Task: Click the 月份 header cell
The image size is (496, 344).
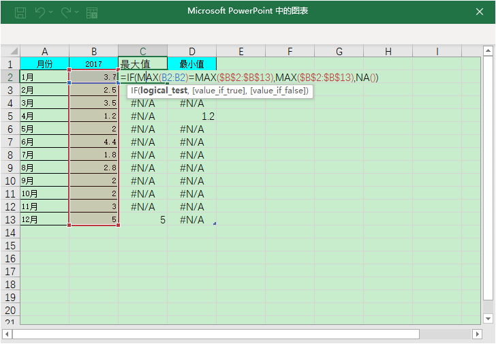Action: 44,64
